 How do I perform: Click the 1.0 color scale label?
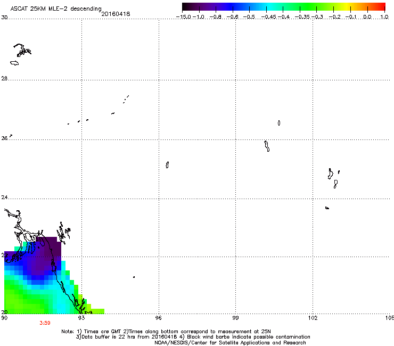pyautogui.click(x=384, y=17)
